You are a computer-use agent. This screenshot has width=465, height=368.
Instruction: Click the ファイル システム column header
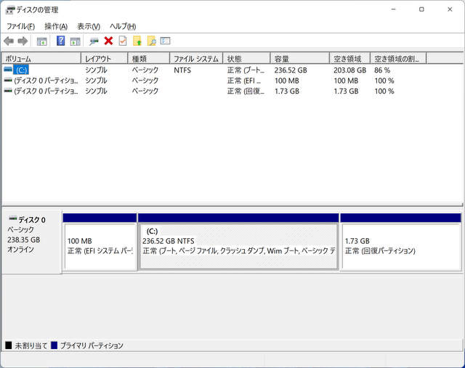point(196,58)
